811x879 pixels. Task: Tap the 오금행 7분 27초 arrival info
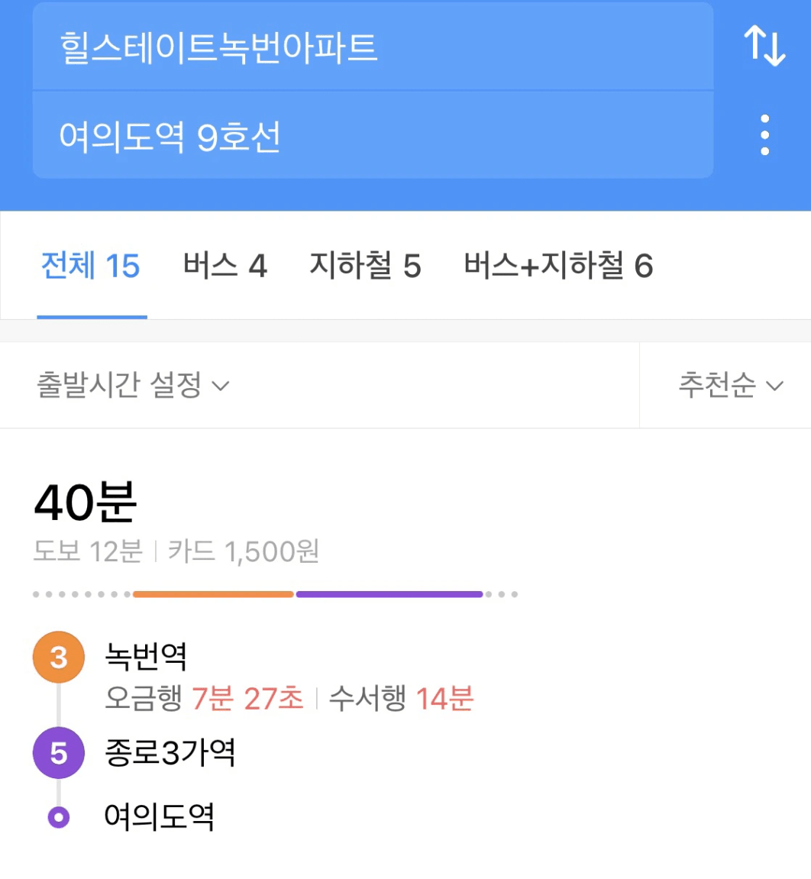(204, 699)
